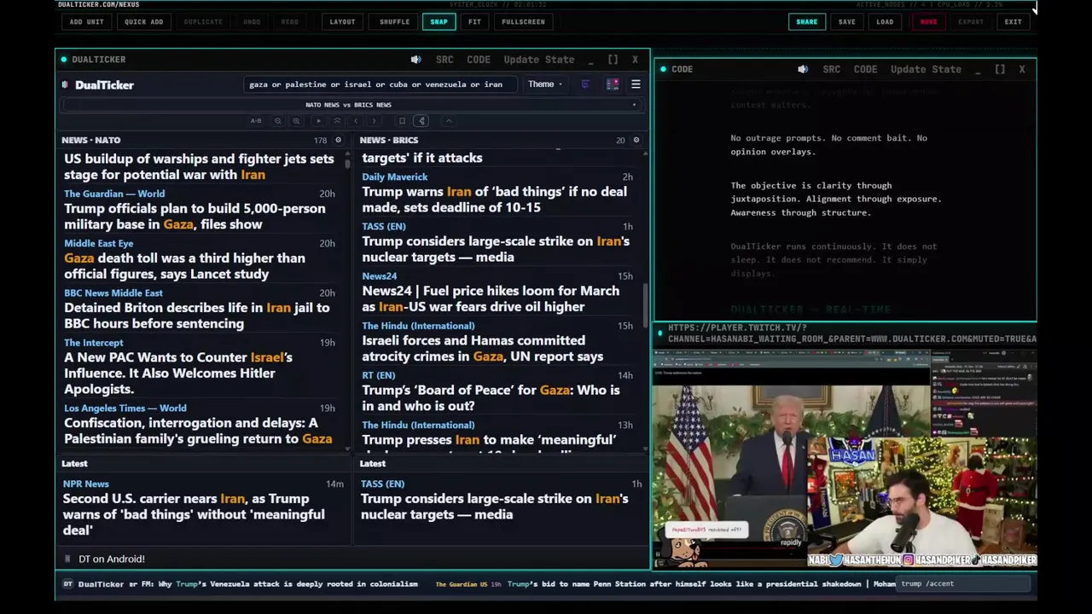The height and width of the screenshot is (614, 1092).
Task: Click the zoom in magnifier icon
Action: (x=296, y=121)
